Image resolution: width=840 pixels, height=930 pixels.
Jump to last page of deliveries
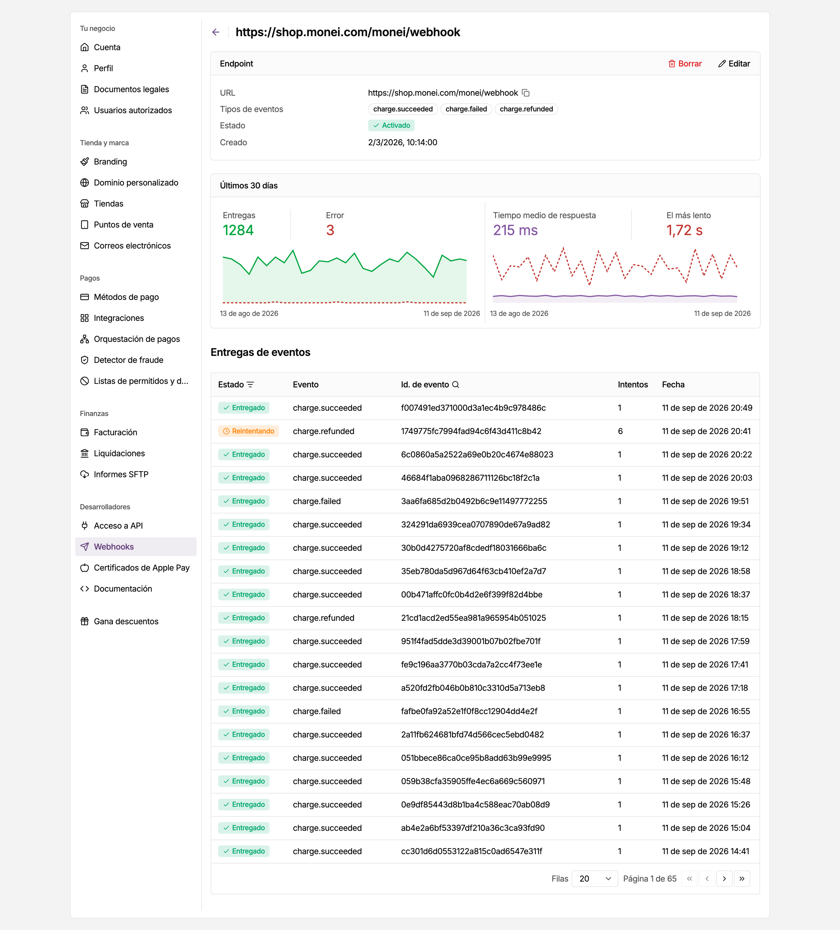click(742, 879)
